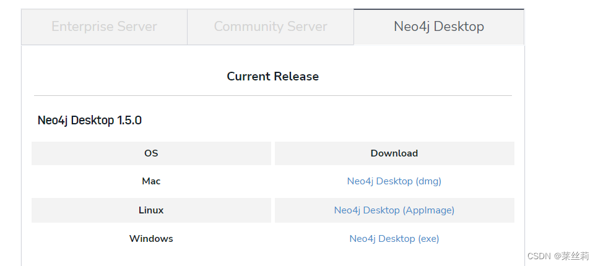Switch to the Enterprise Server tab
Screen dimensions: 598x266
[x=104, y=27]
